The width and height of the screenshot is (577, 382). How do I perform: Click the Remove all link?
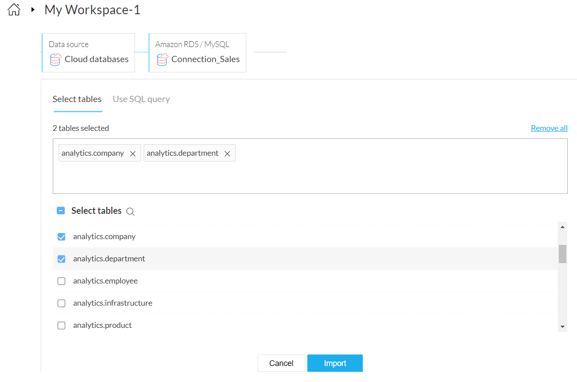coord(549,128)
